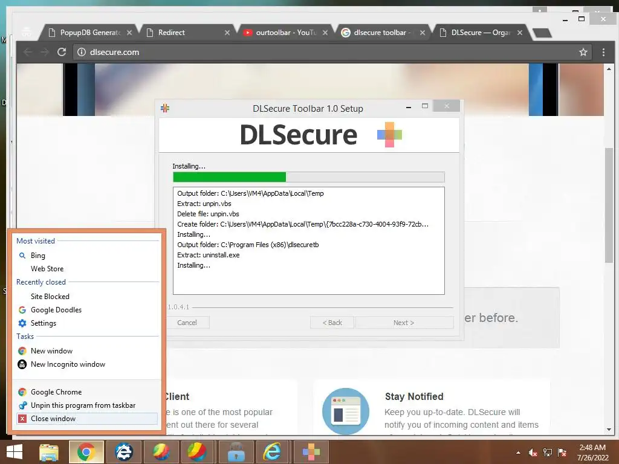
Task: Reload the dlsecure.com page
Action: 62,52
